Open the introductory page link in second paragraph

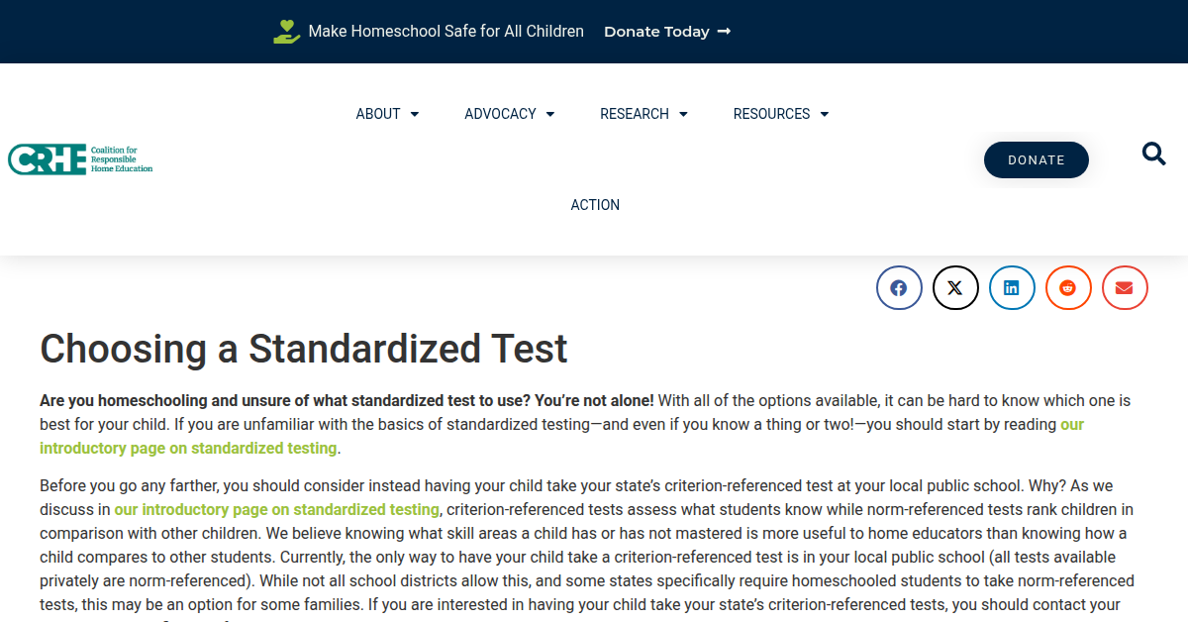[276, 509]
